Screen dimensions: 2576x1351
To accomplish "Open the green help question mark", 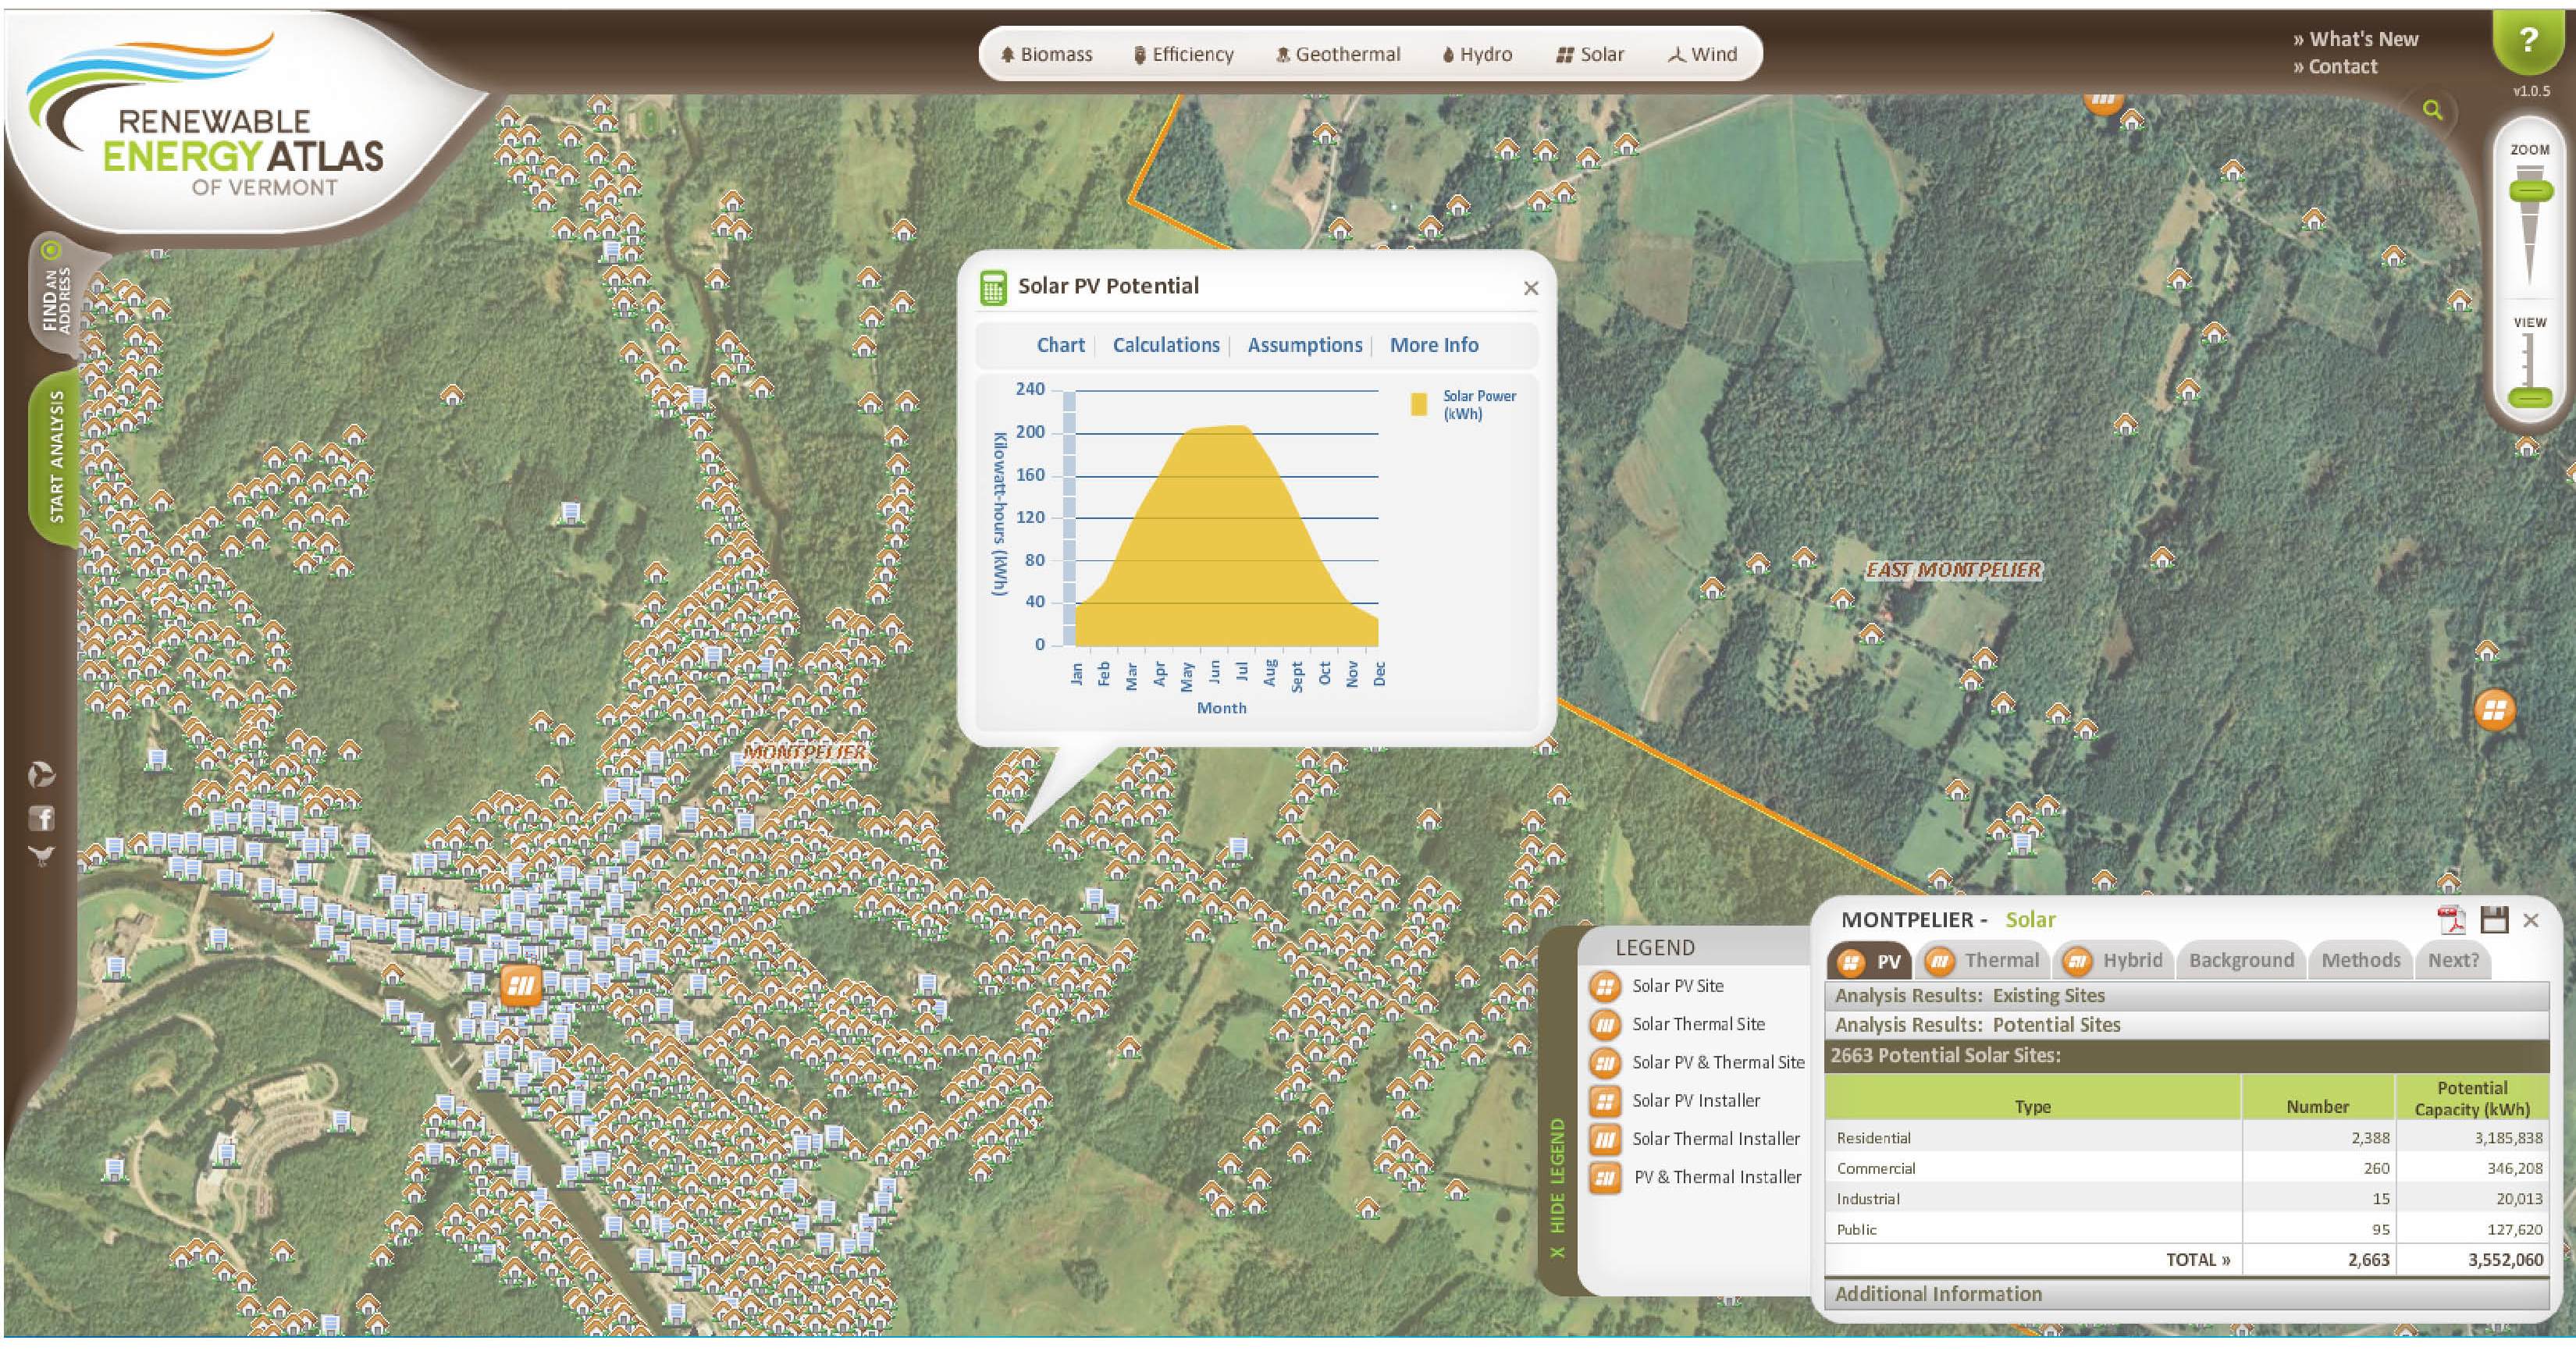I will [x=2528, y=41].
